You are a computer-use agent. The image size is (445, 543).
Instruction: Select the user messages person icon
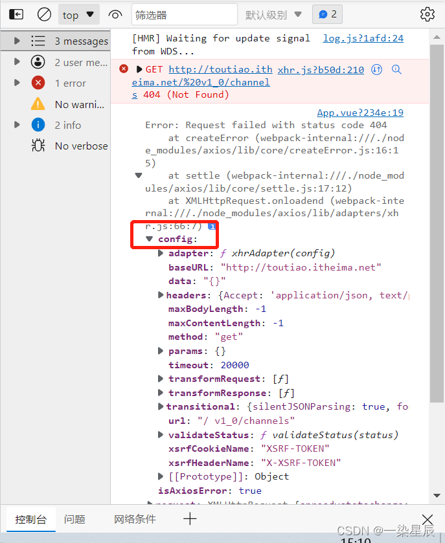pyautogui.click(x=38, y=62)
